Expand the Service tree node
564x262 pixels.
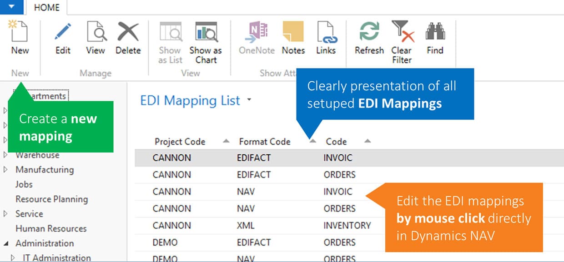tap(5, 213)
